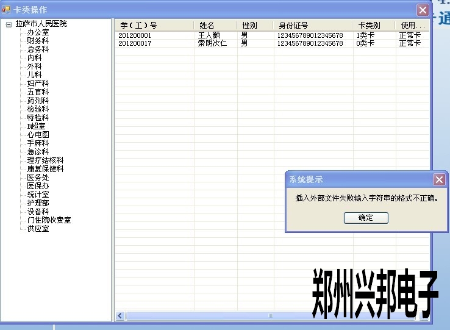Viewport: 450px width, 330px height.
Task: Sort by 性别 column header
Action: [255, 25]
